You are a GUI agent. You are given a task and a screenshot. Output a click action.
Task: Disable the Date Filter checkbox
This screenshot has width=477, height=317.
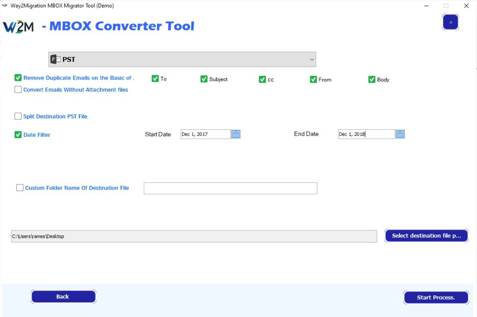tap(18, 135)
